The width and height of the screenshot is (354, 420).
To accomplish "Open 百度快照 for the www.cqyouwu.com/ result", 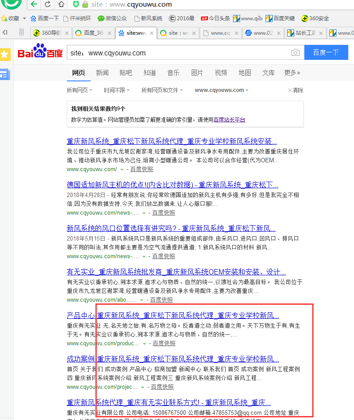I will (142, 169).
